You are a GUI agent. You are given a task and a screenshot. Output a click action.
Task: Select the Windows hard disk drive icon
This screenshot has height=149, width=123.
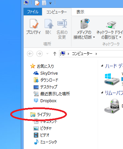(x=112, y=79)
